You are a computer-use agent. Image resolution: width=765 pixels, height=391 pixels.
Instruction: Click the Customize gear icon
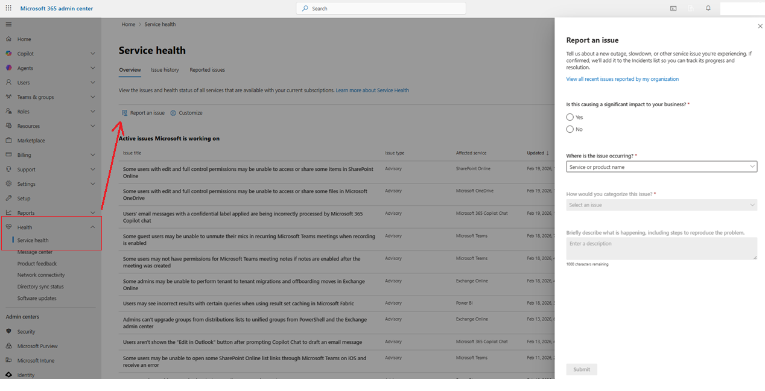(173, 113)
